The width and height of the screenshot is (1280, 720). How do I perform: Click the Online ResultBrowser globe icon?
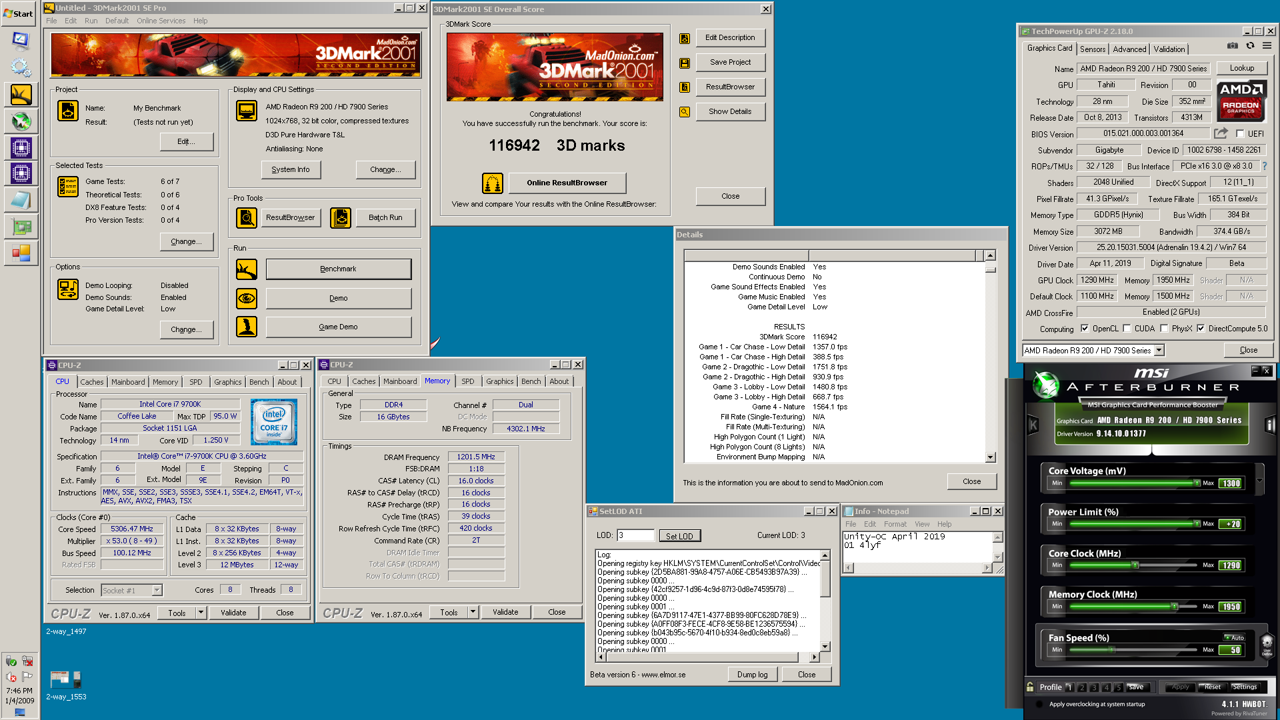(x=493, y=183)
